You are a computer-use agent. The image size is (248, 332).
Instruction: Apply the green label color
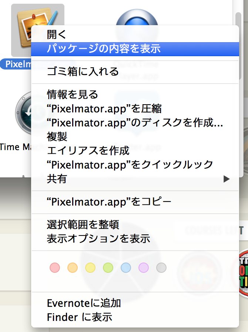[x=108, y=268]
